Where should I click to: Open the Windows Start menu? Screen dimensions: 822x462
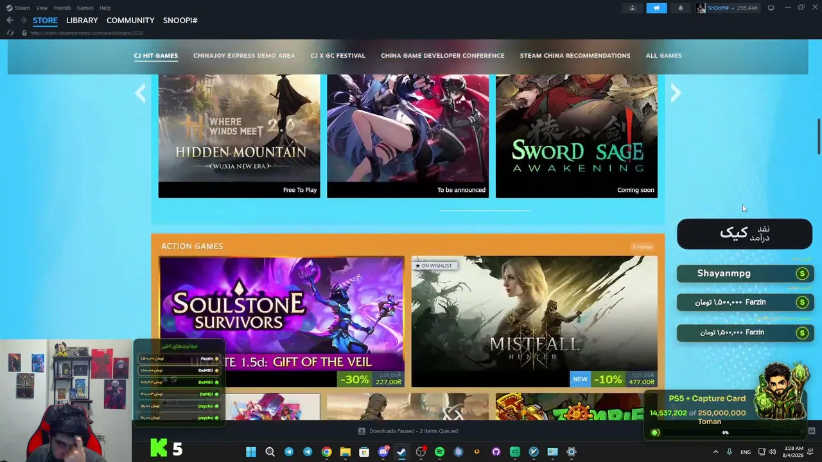251,452
